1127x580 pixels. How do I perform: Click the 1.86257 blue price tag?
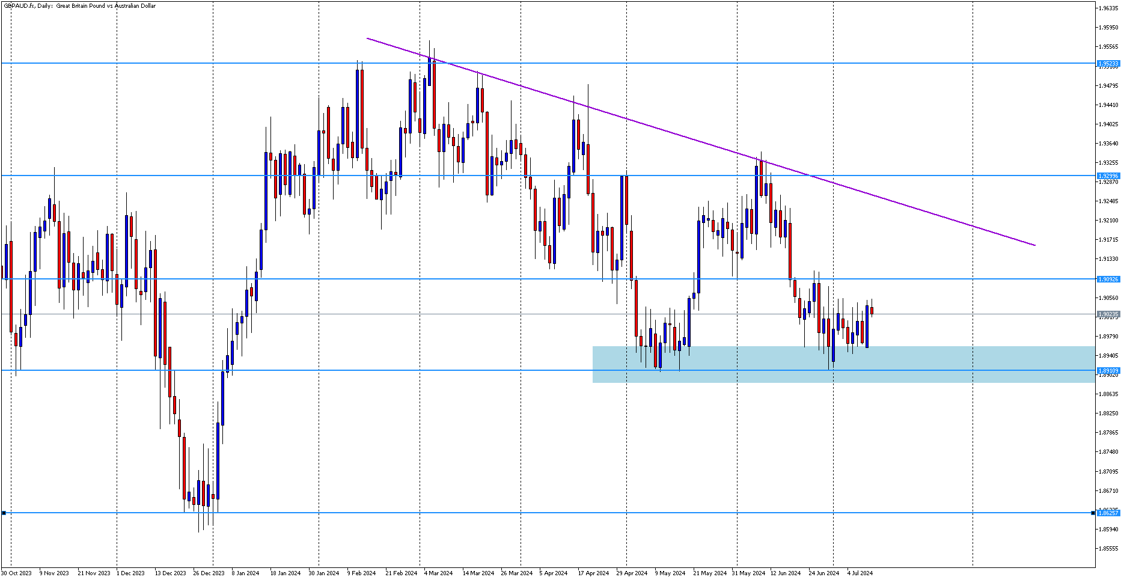coord(1108,513)
